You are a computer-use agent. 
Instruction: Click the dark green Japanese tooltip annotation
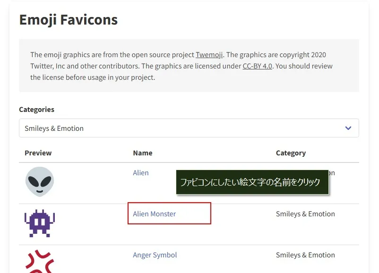point(252,182)
